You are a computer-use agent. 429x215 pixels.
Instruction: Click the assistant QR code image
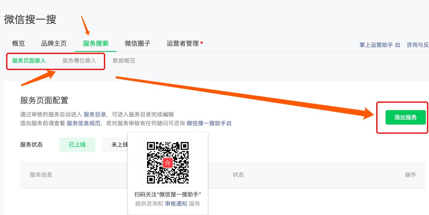point(168,162)
